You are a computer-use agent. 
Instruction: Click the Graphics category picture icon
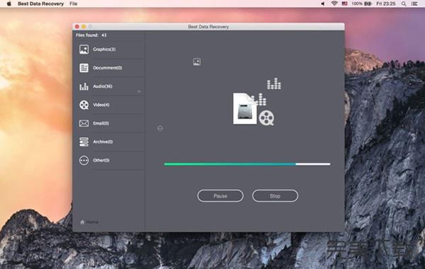[84, 50]
